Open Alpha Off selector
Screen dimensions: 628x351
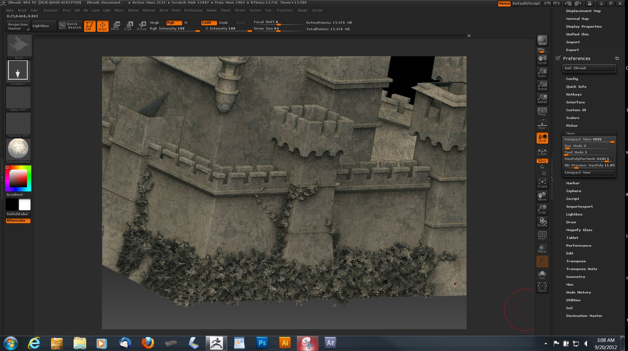(x=18, y=99)
